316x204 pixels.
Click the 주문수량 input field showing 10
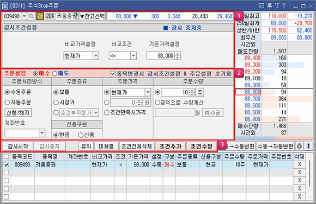pyautogui.click(x=175, y=92)
